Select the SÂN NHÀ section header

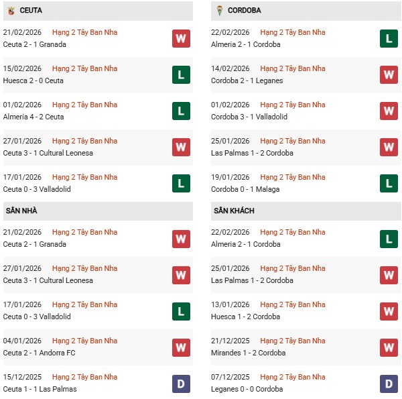coord(21,211)
